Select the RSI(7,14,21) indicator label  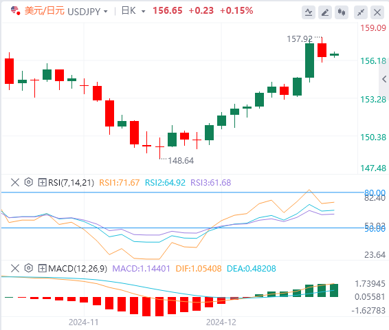[71, 183]
